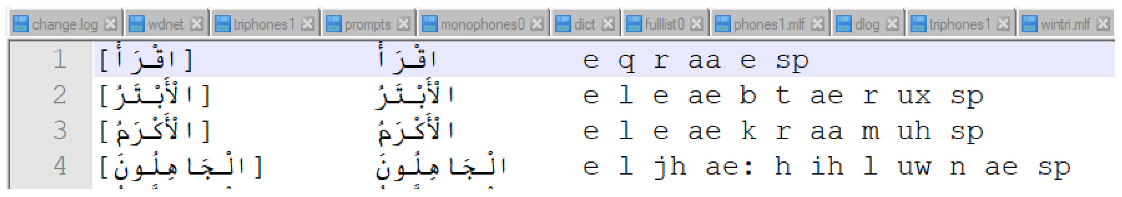Screen dimensions: 1122x197
Task: Select the dict tab
Action: tap(584, 24)
